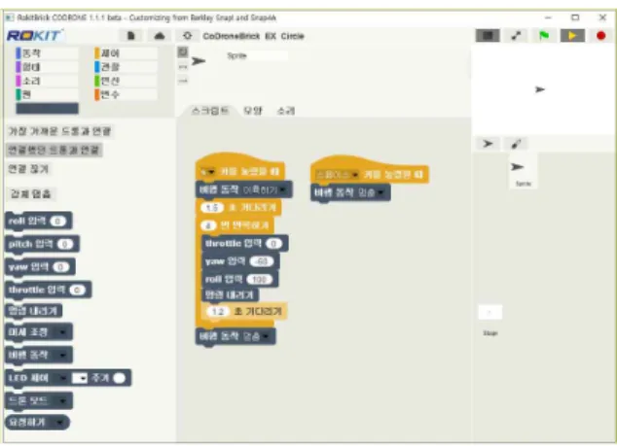Expand the 미세 조정 block dropdown
The height and width of the screenshot is (446, 617).
62,333
